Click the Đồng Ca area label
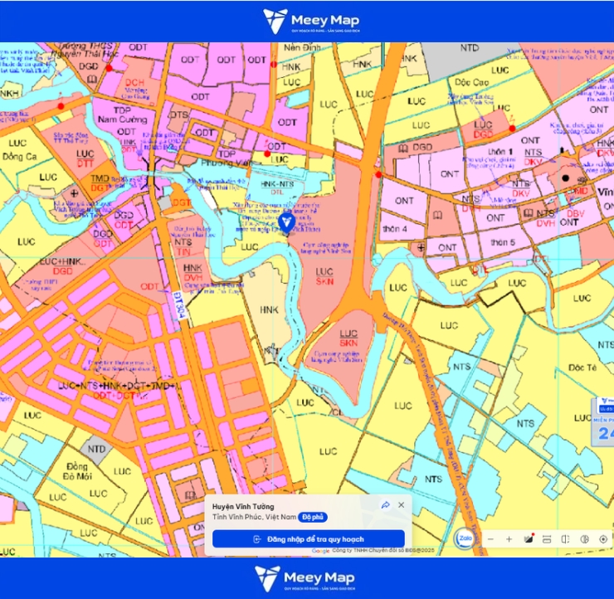 [19, 157]
